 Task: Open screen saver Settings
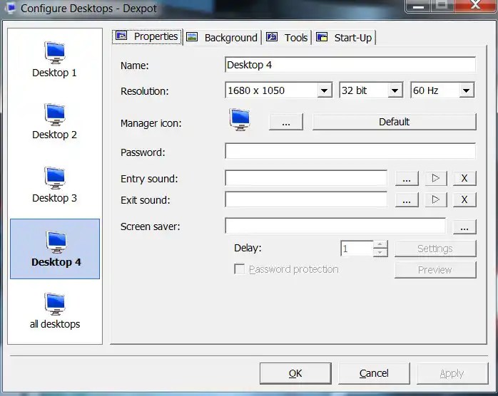tap(435, 249)
